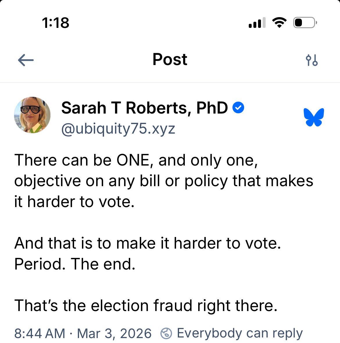This screenshot has width=340, height=343.
Task: Tap the blue verified checkmark badge
Action: pyautogui.click(x=238, y=108)
